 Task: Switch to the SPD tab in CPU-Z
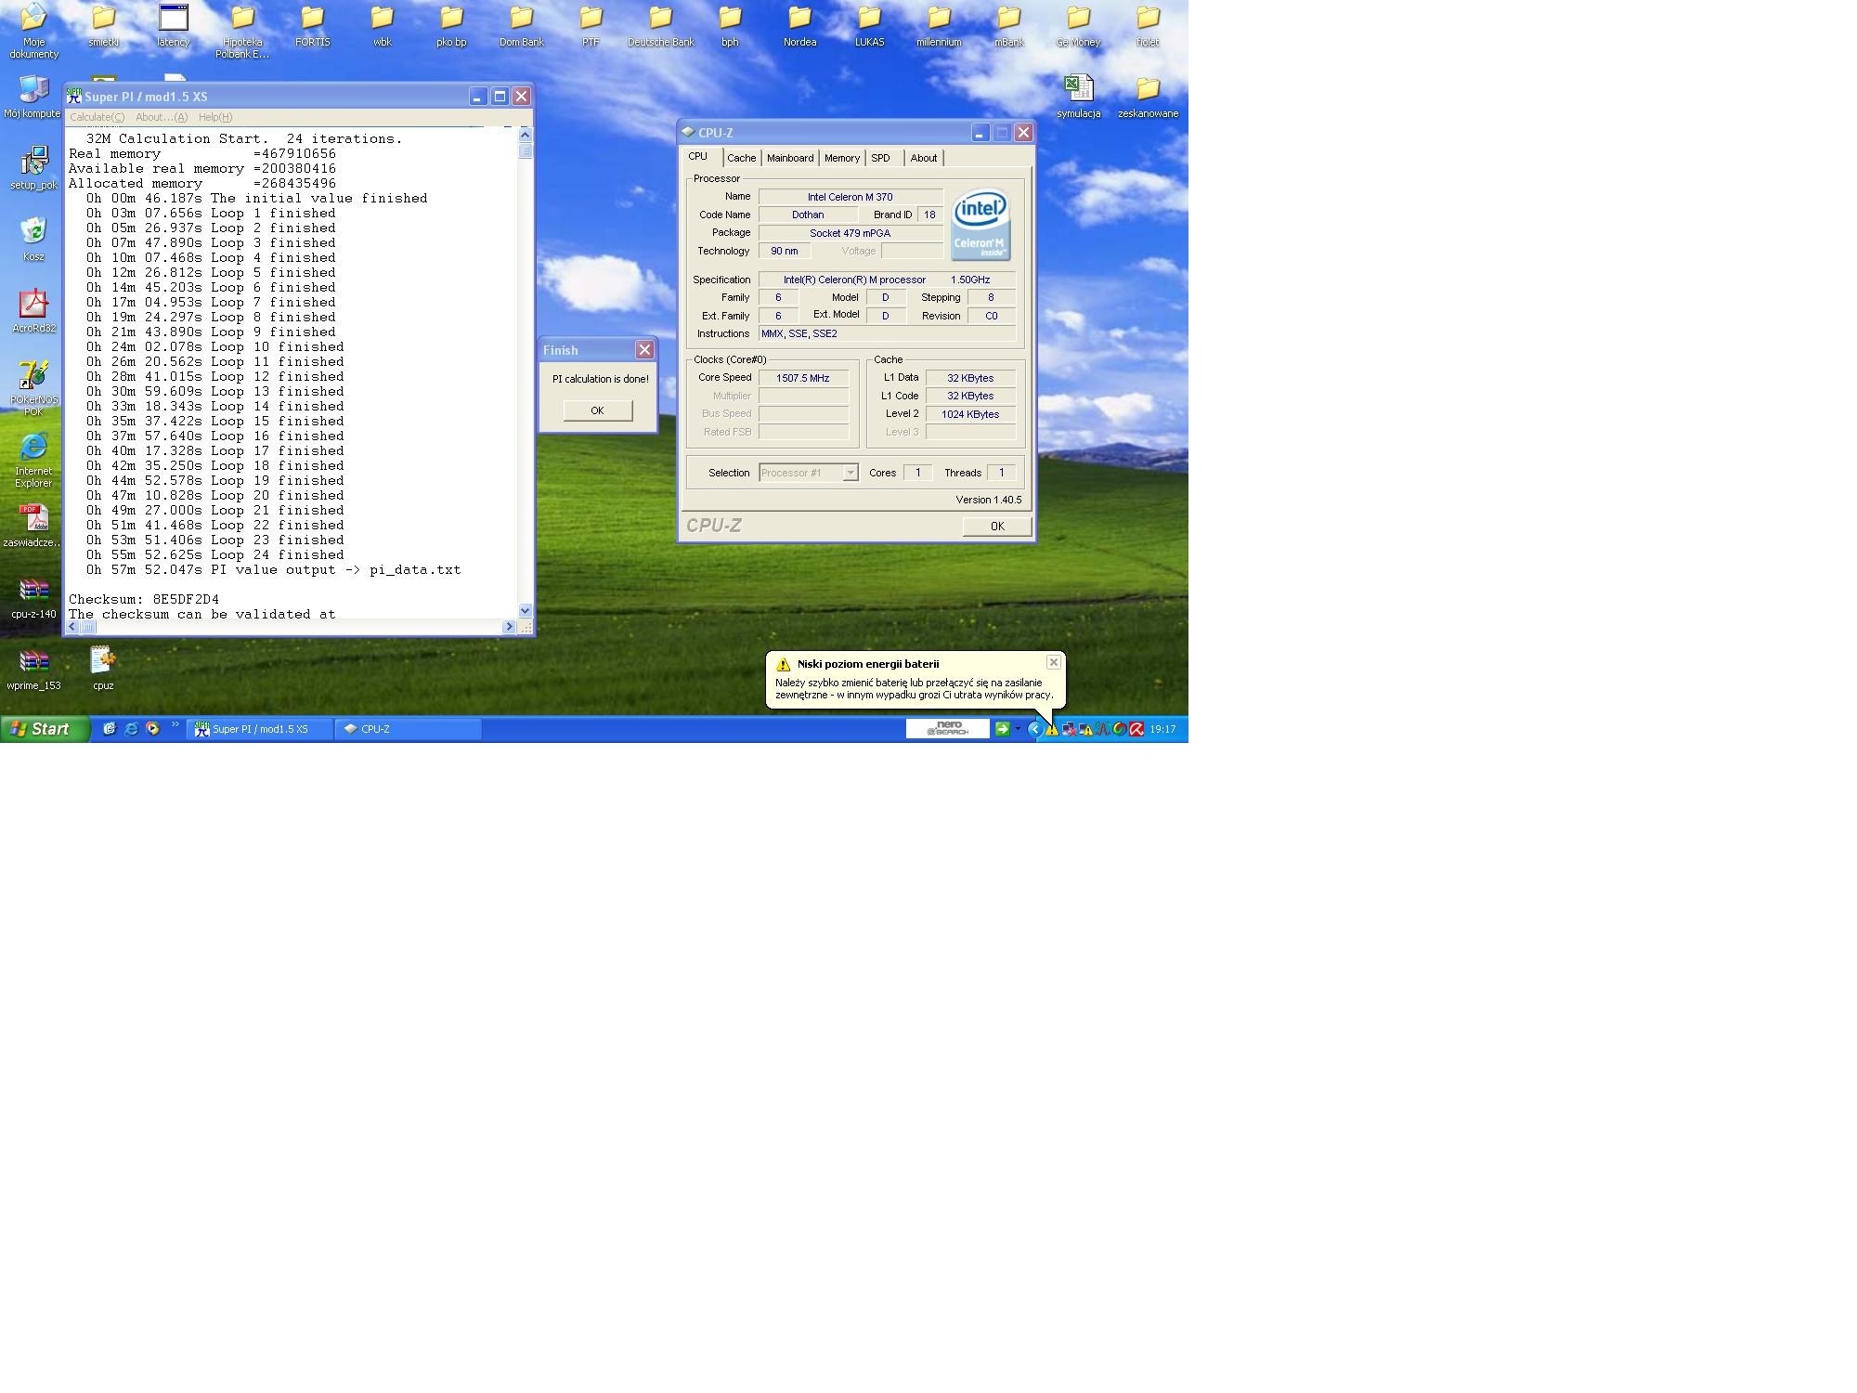point(880,158)
